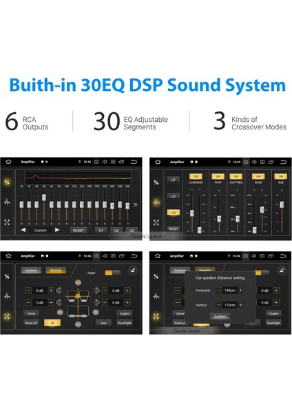Viewport: 292px width, 413px height.
Task: Toggle the BASS ON switch
Action: 258,176
